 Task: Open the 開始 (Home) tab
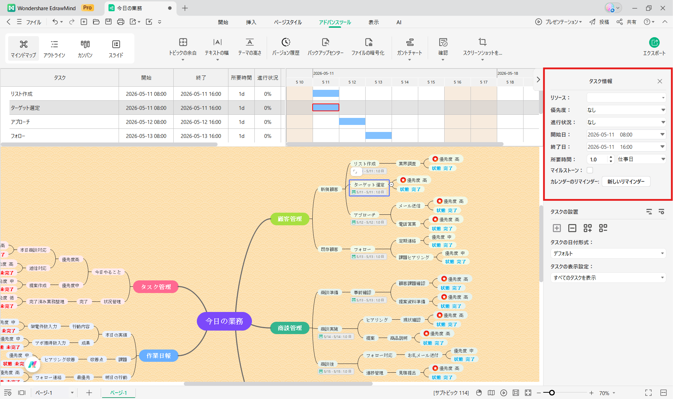coord(223,22)
